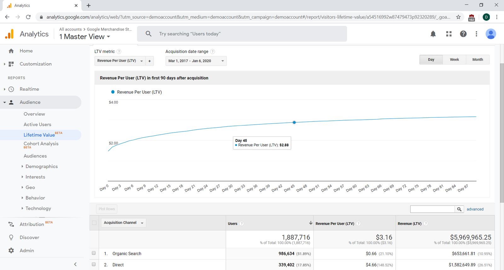Screen dimensions: 504x270
Task: Check the Organic Search row checkbox
Action: 94,253
